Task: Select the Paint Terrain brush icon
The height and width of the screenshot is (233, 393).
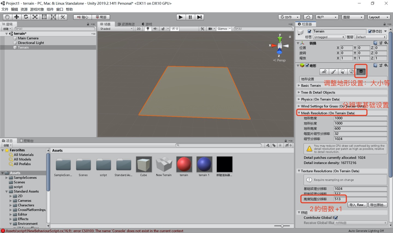Action: 333,72
